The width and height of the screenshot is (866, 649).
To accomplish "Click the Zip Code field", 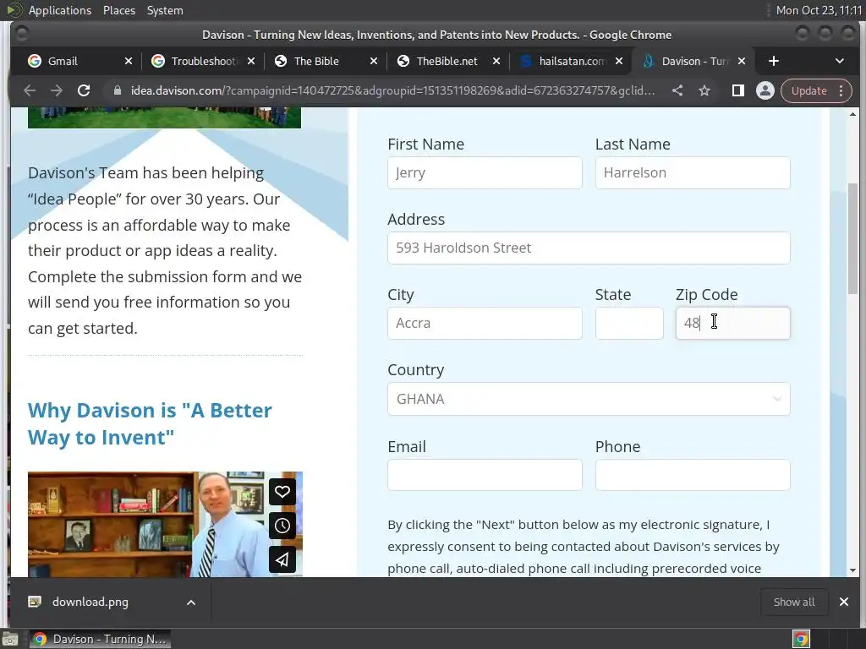I will [733, 324].
